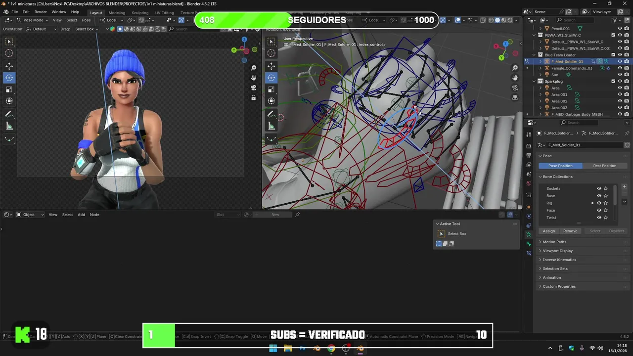Open the Bone Constraints properties tab
Screen dimensions: 633x356
[529, 253]
